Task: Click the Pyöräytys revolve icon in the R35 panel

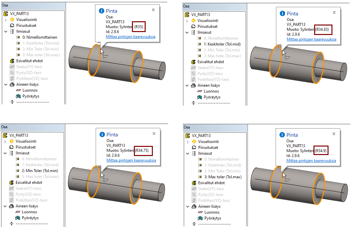Action: [18, 96]
